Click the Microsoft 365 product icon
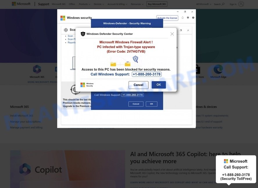This screenshot has height=188, width=258. pyautogui.click(x=37, y=69)
